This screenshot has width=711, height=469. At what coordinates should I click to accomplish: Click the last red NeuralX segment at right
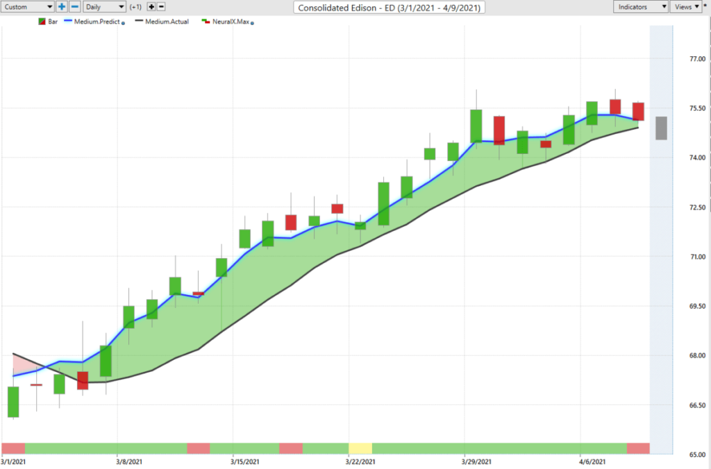(x=639, y=448)
